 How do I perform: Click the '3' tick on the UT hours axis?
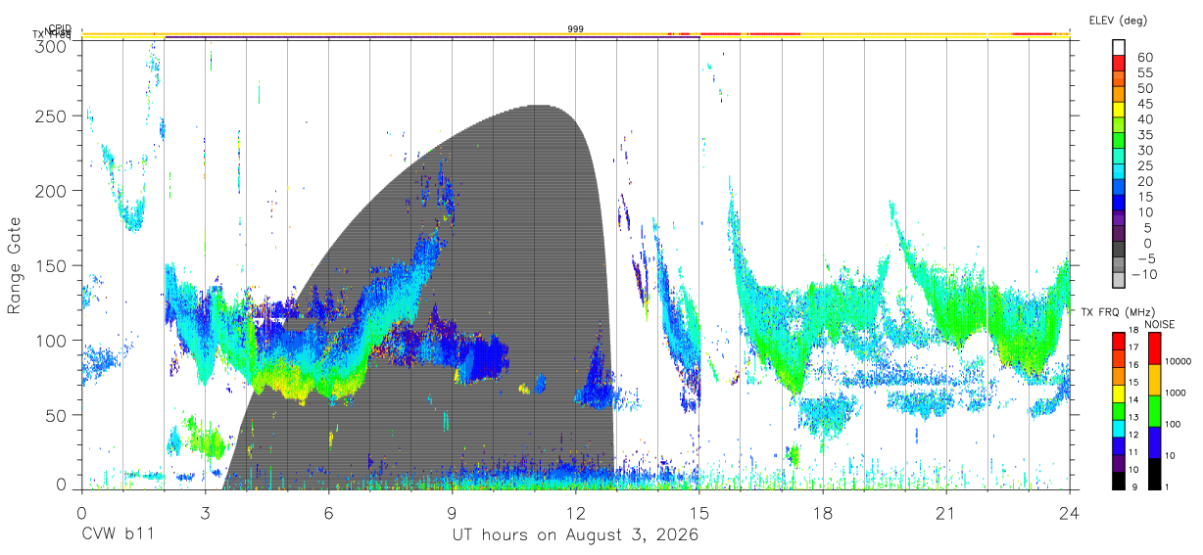pos(205,513)
